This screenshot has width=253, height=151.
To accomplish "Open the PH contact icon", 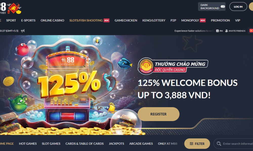I will point(217,31).
